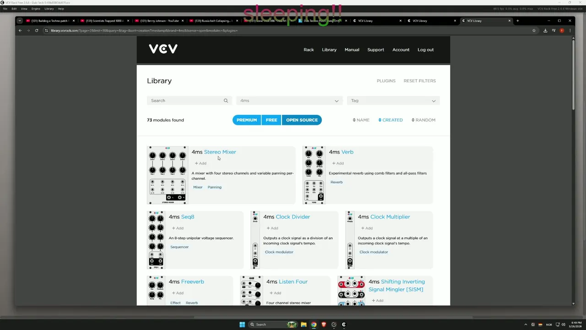Toggle the PREMIUM license filter
This screenshot has width=586, height=330.
click(247, 120)
